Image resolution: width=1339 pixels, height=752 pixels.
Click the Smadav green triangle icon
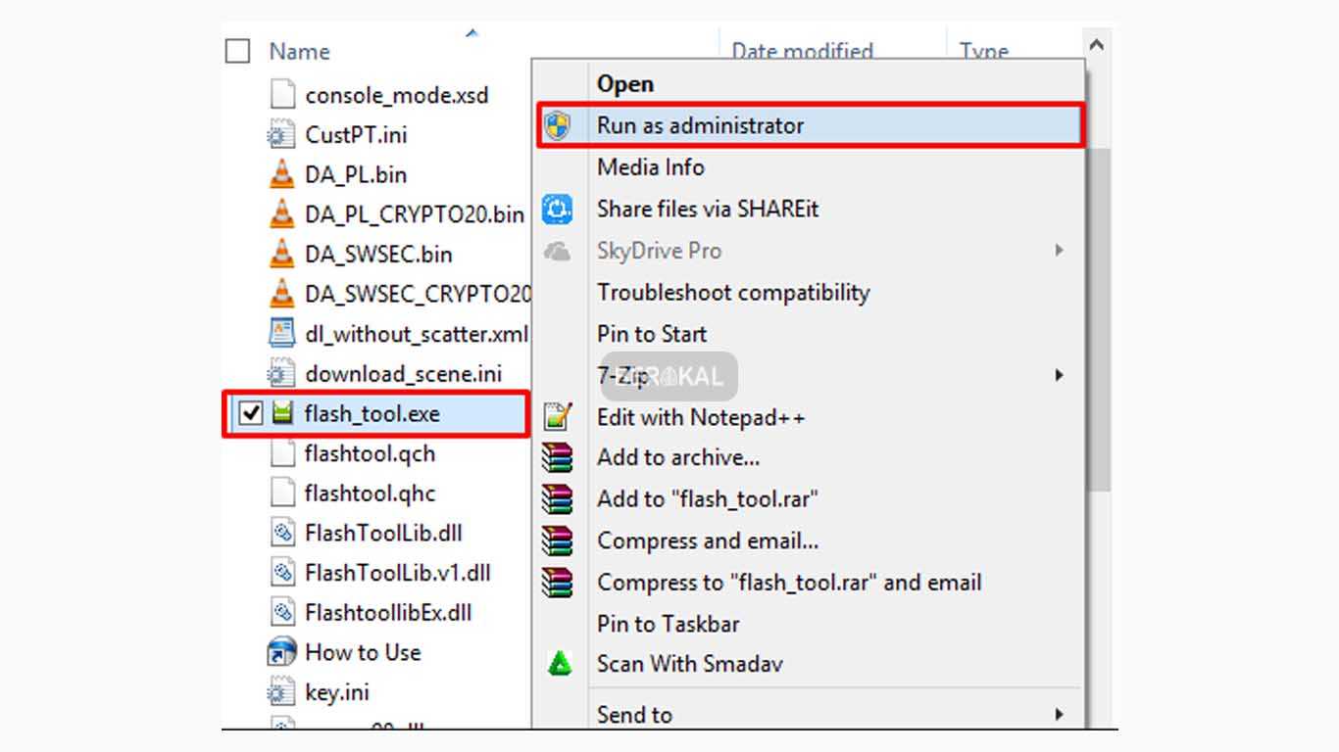(x=559, y=664)
